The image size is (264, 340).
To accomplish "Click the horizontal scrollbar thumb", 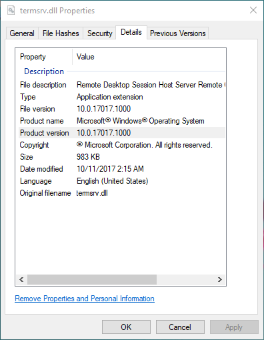I will click(92, 279).
